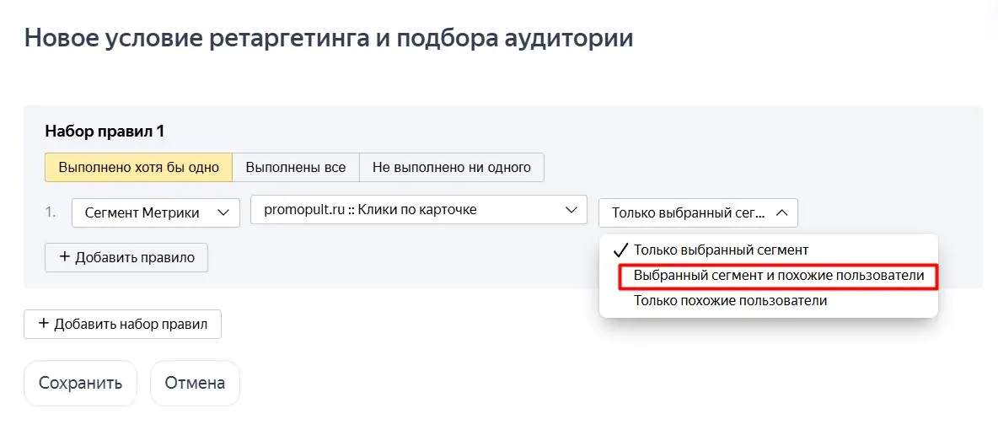Collapse list using the up-chevron arrow
Viewport: 998px width, 430px height.
coord(782,213)
